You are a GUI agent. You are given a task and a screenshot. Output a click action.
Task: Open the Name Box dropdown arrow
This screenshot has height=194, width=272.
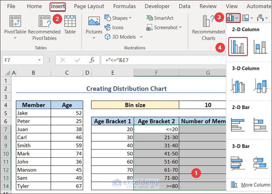tap(39, 60)
